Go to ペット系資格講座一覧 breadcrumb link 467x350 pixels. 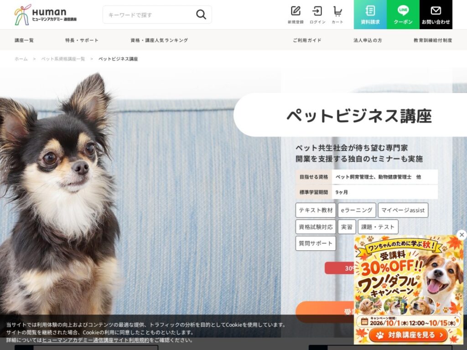point(63,59)
